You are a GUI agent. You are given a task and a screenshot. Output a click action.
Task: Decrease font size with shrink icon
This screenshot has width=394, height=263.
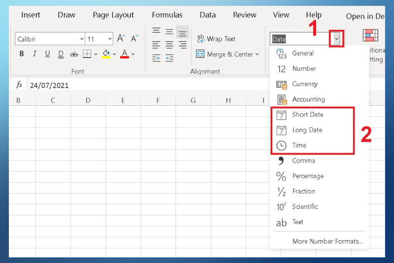[x=134, y=38]
